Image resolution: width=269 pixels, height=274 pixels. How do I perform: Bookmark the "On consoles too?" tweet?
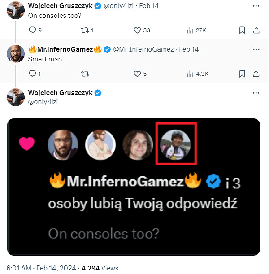[242, 30]
